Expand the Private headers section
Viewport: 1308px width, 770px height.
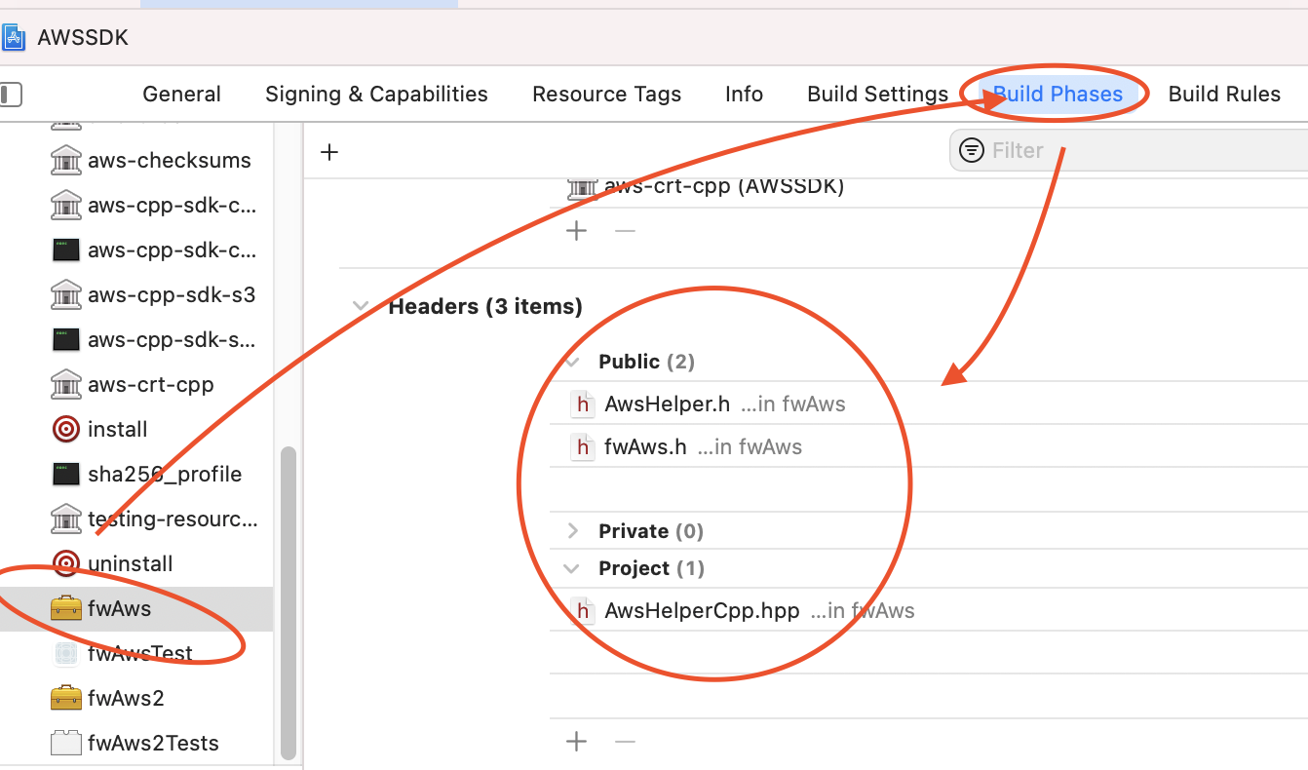pos(574,530)
